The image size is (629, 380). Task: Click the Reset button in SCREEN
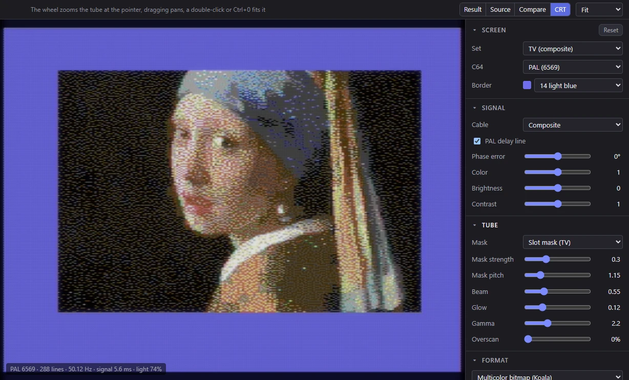pos(611,30)
